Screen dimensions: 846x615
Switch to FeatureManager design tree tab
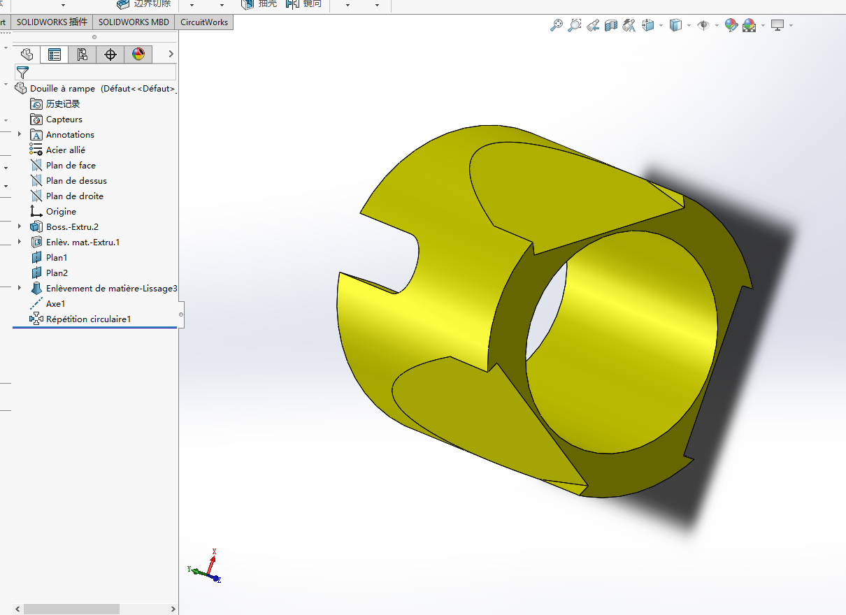tap(27, 55)
